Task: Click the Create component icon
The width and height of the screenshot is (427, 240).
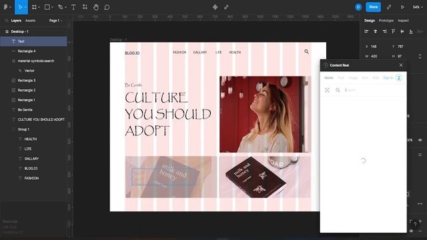Action: tap(215, 7)
